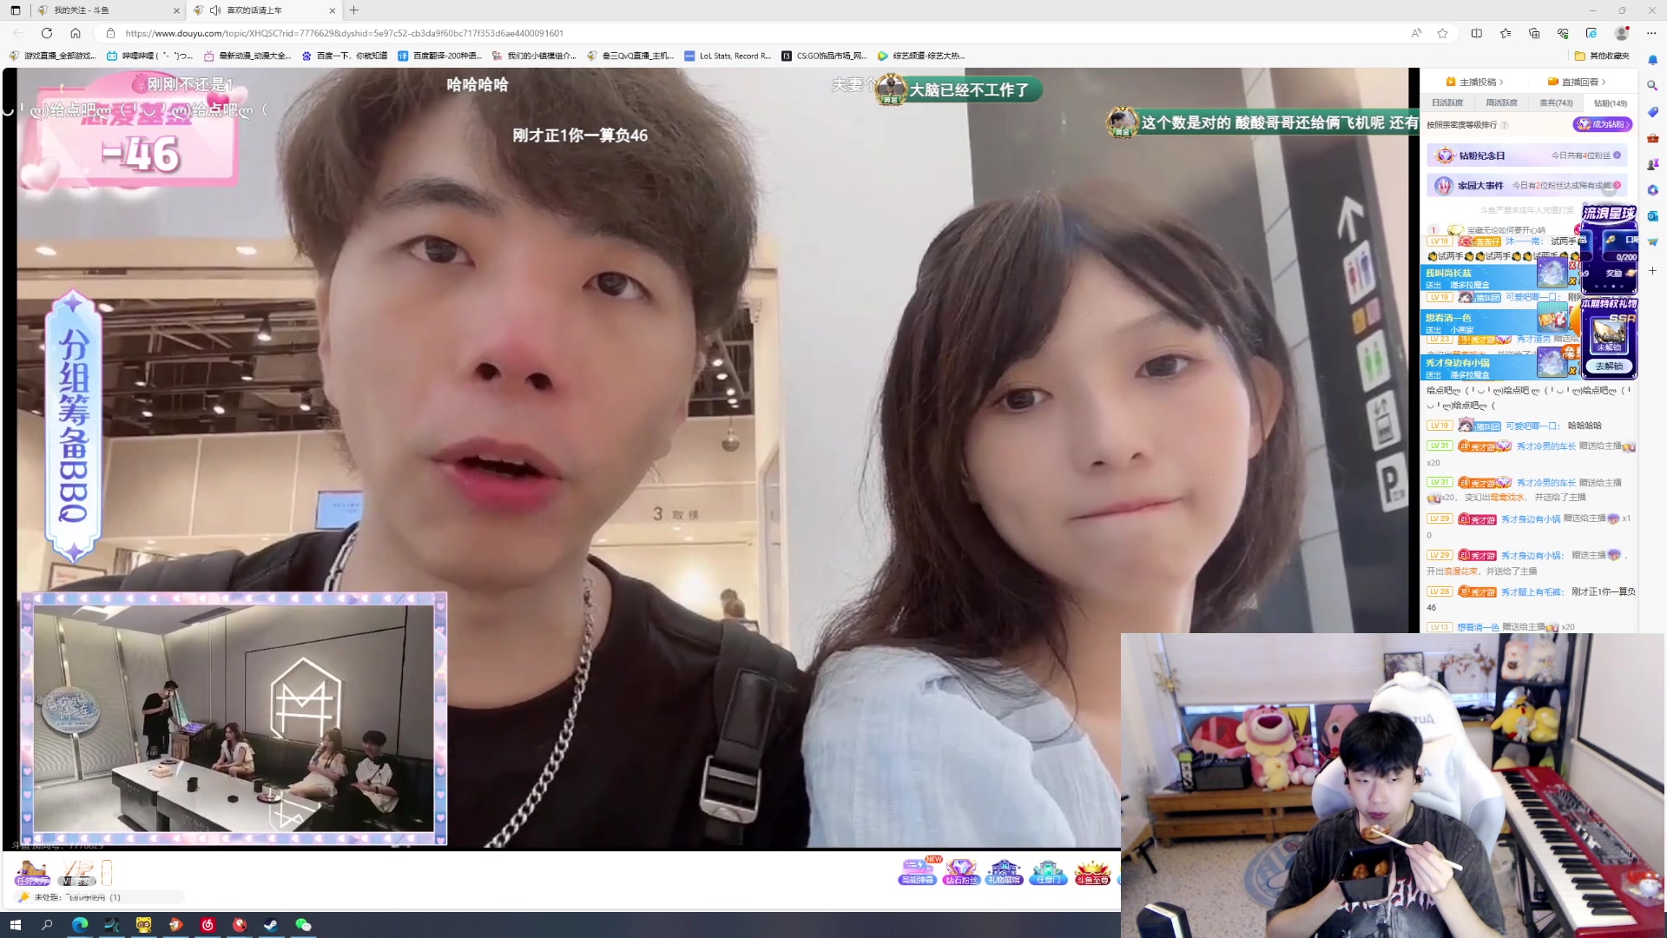Click the browser favorites star icon
This screenshot has height=938, width=1667.
(1442, 33)
